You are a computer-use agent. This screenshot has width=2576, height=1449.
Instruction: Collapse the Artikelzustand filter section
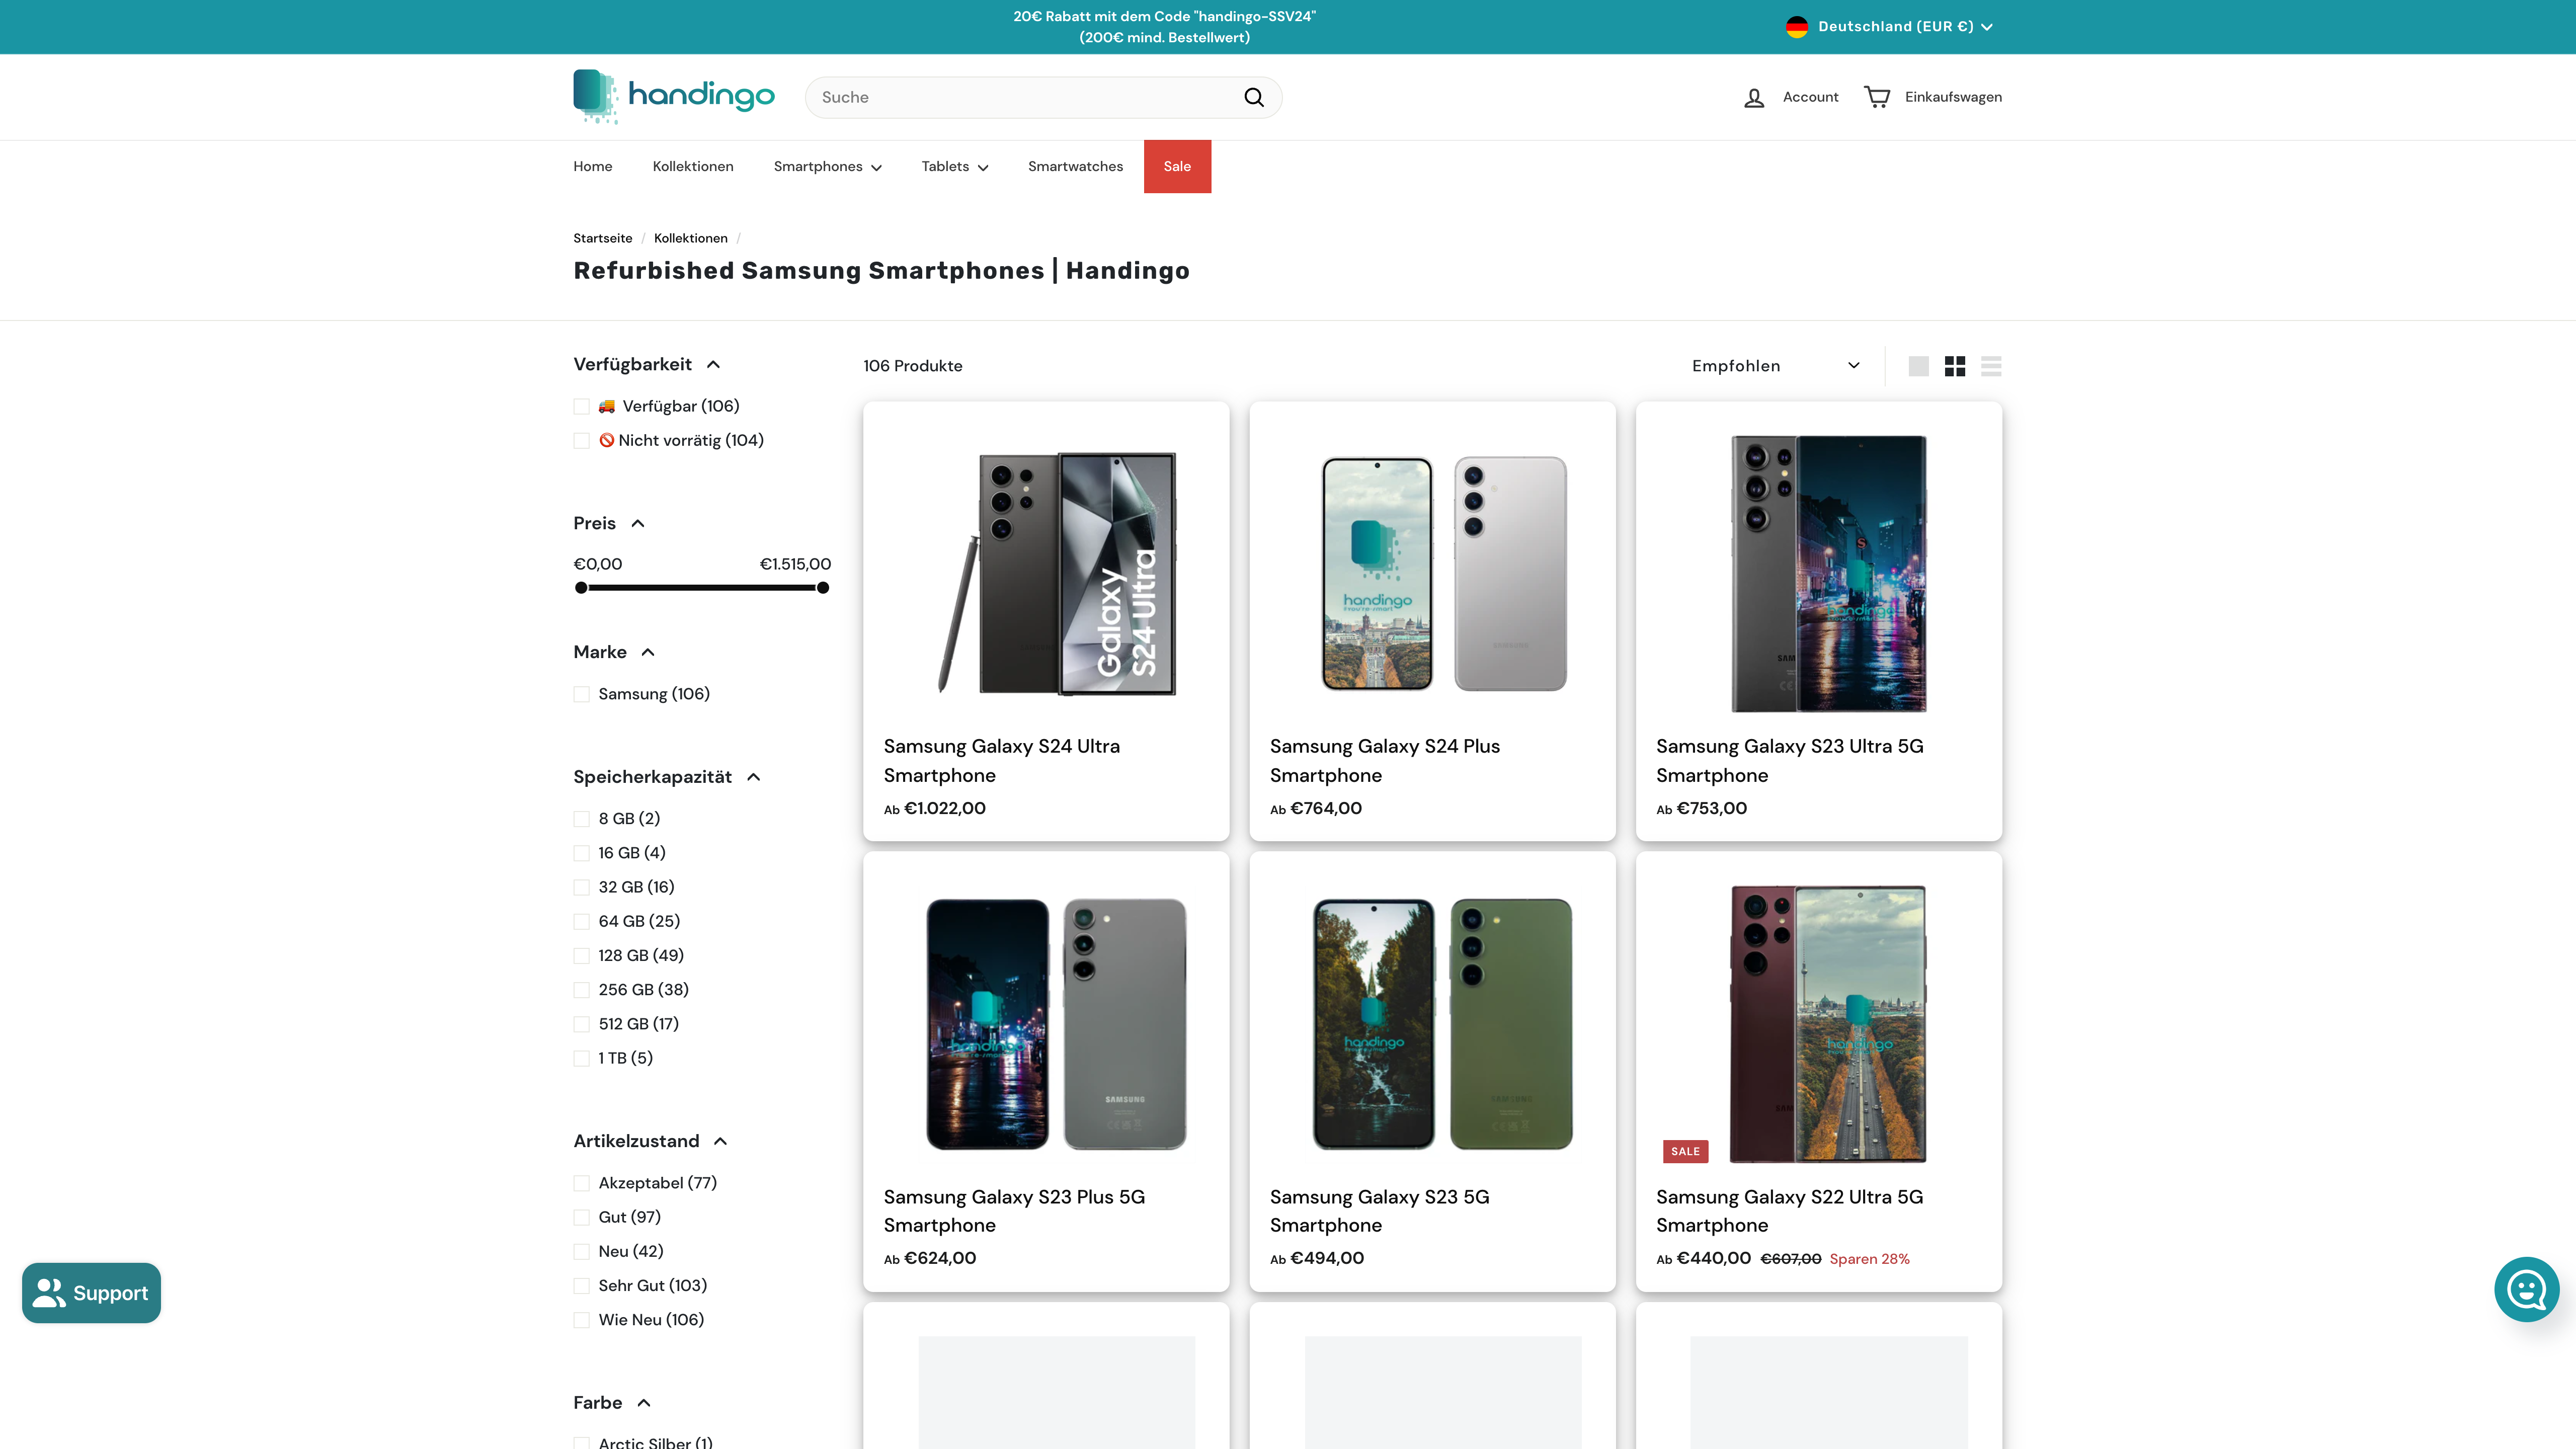point(650,1141)
